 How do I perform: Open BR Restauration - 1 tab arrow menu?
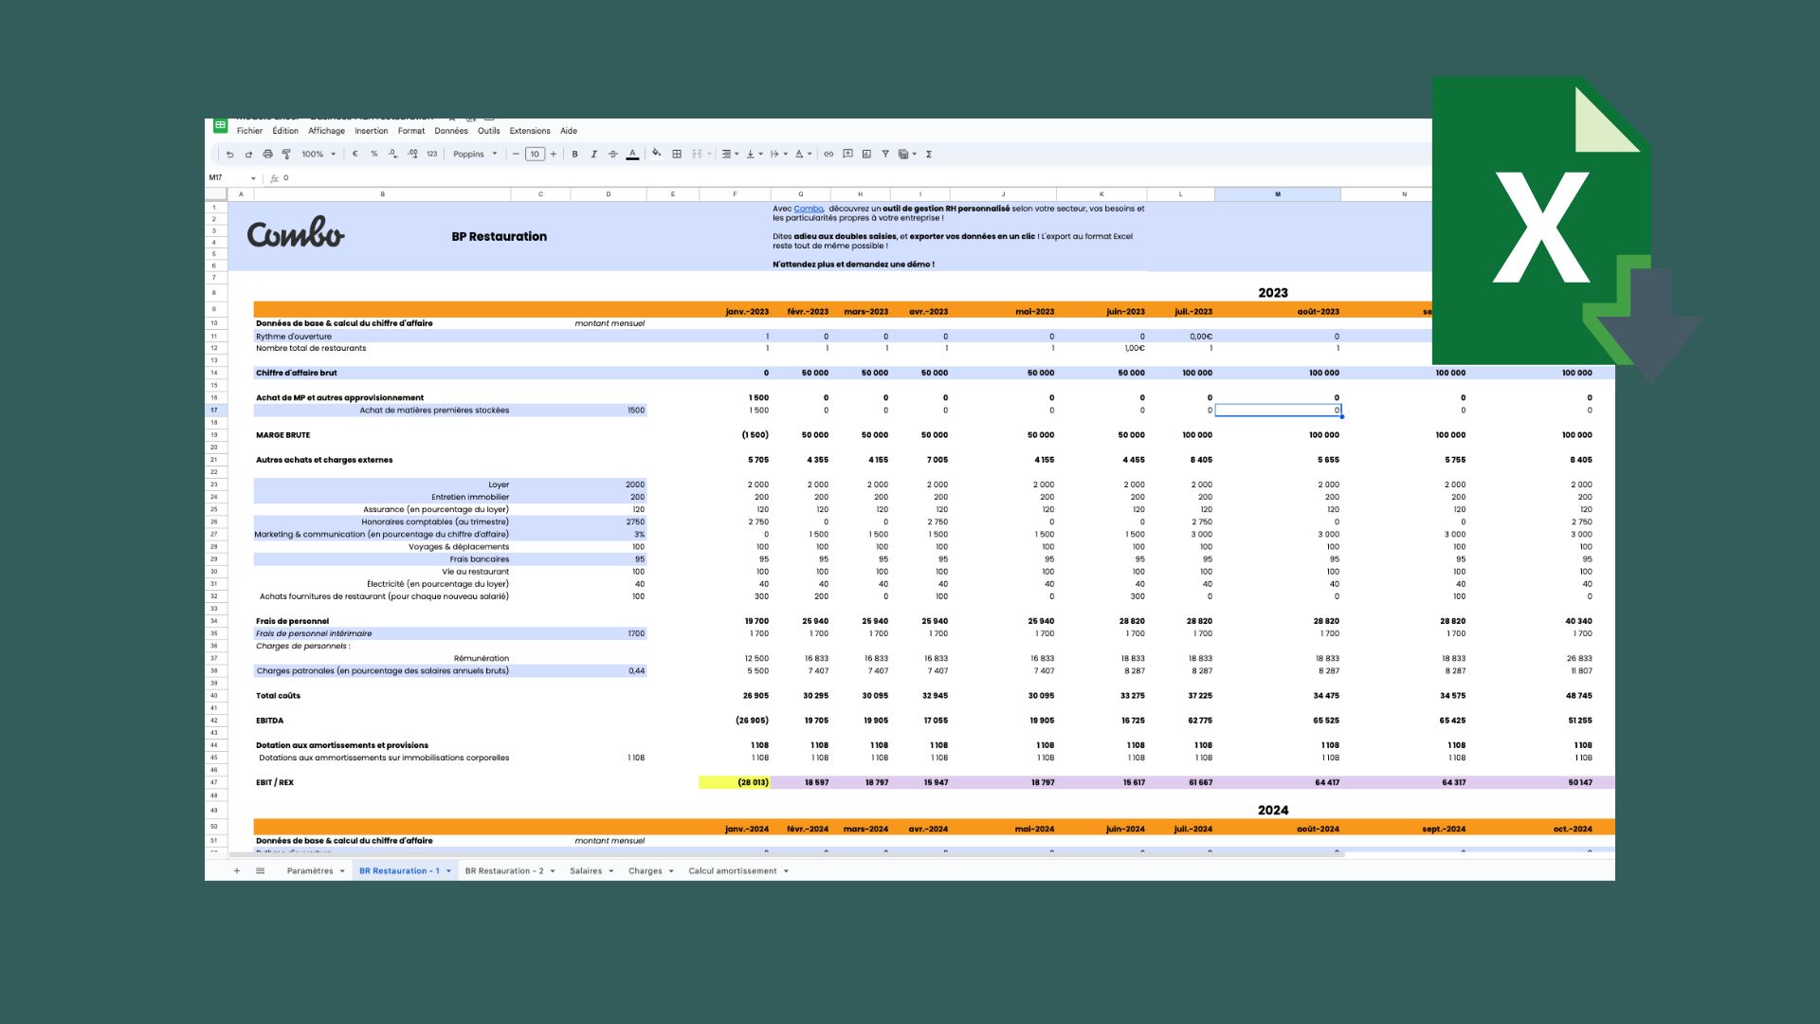coord(448,870)
